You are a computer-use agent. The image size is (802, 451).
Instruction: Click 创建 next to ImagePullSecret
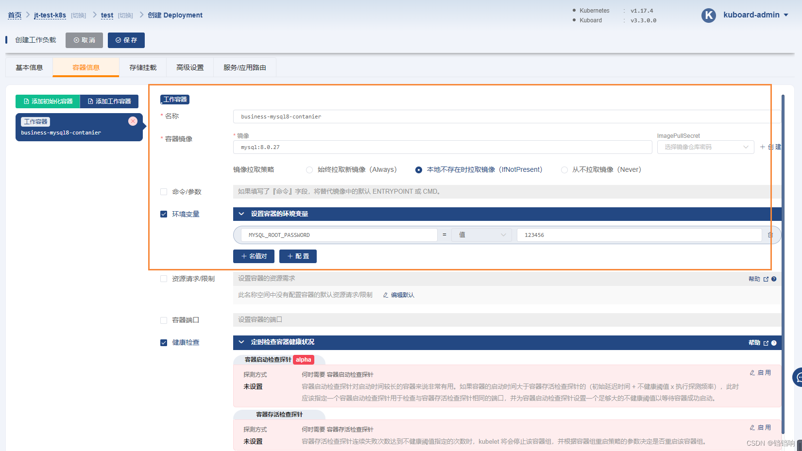click(770, 147)
